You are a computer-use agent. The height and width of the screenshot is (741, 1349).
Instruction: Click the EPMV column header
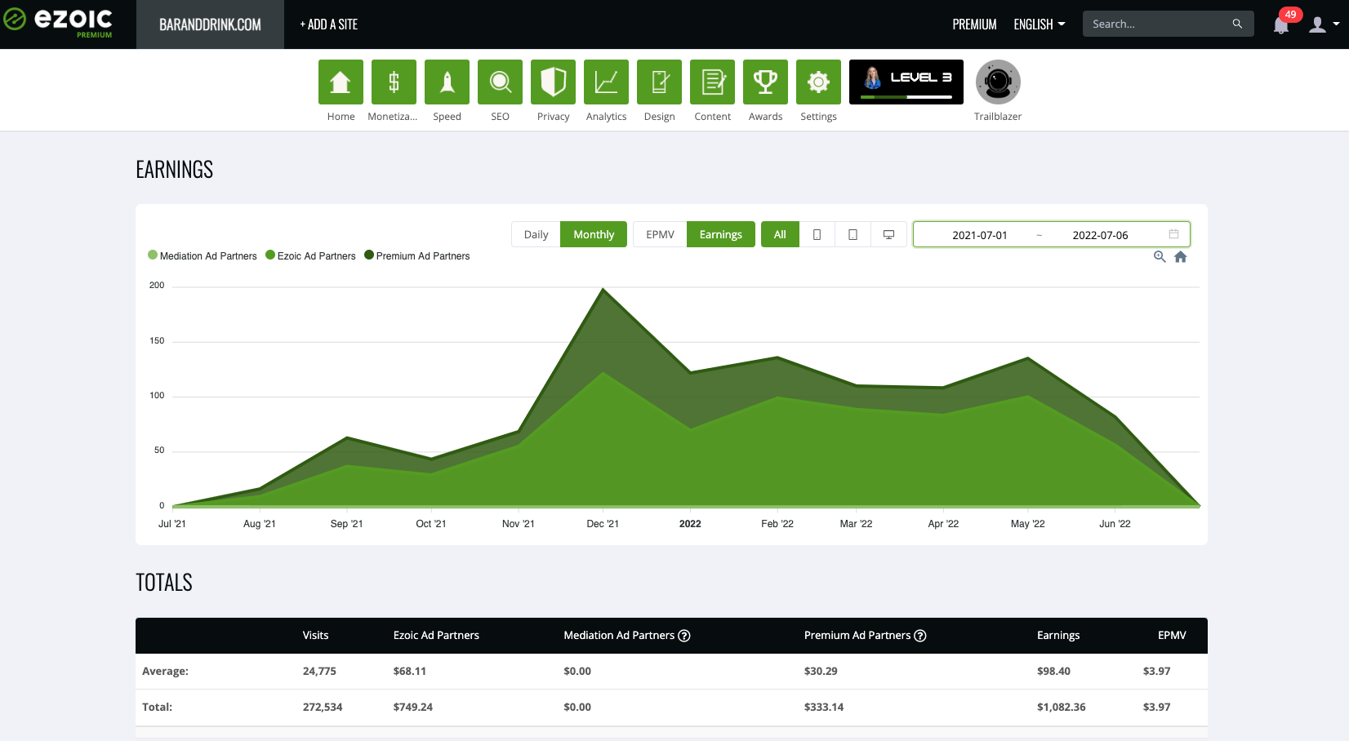click(1172, 636)
